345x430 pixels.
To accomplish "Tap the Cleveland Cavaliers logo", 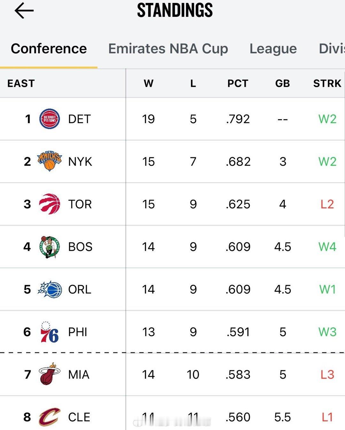I will [50, 417].
